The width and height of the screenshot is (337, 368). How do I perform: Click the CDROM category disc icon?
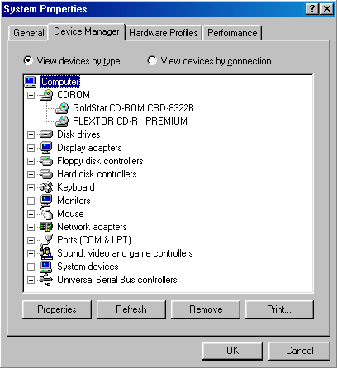pyautogui.click(x=46, y=95)
